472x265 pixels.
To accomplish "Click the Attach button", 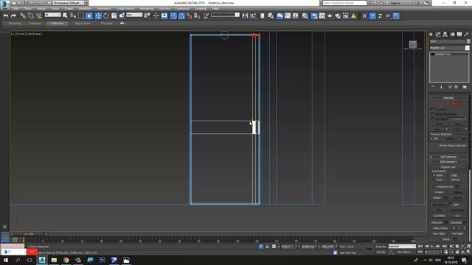I will pos(437,198).
